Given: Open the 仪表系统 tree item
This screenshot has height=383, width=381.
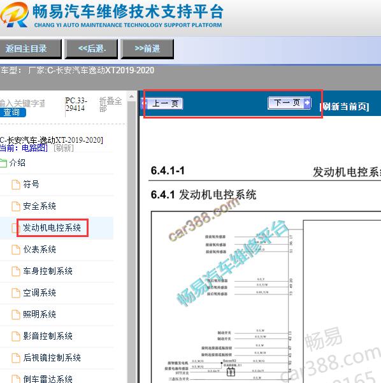Looking at the screenshot, I should click(x=40, y=249).
